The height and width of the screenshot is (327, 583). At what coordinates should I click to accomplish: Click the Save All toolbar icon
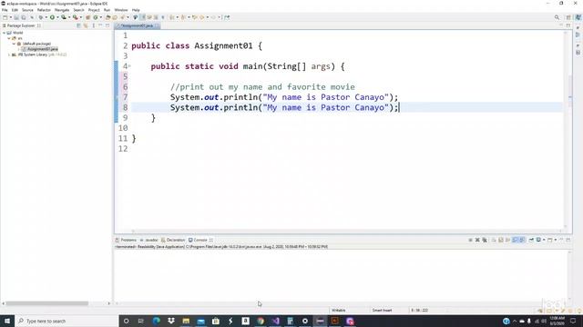pyautogui.click(x=24, y=17)
